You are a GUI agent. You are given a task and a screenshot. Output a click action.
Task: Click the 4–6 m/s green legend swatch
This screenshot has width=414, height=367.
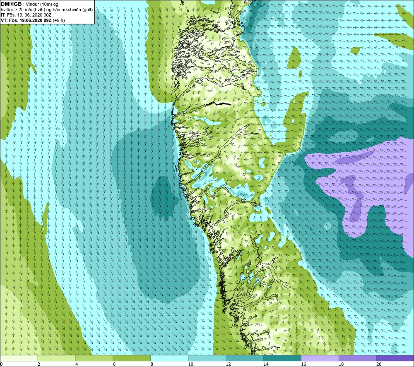click(94, 358)
